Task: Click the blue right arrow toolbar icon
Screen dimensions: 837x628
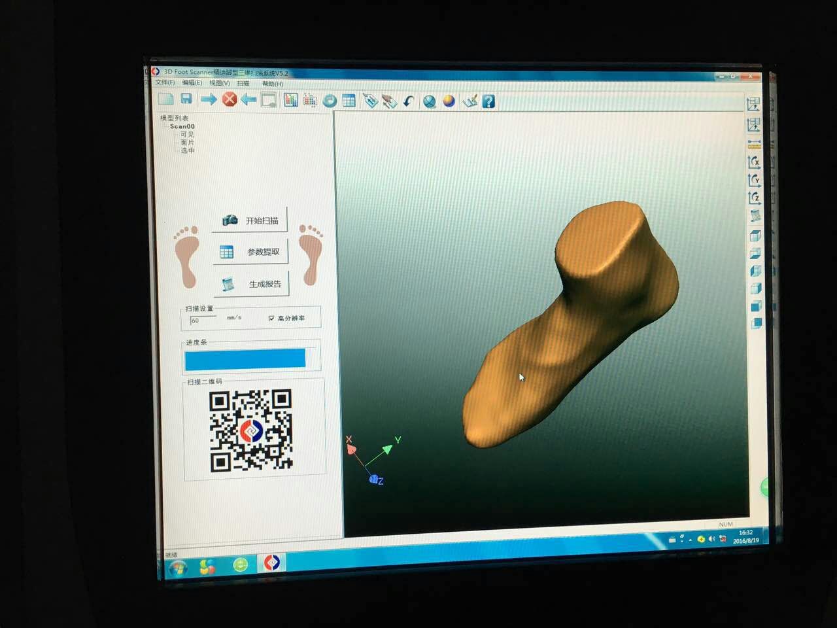Action: pos(209,99)
